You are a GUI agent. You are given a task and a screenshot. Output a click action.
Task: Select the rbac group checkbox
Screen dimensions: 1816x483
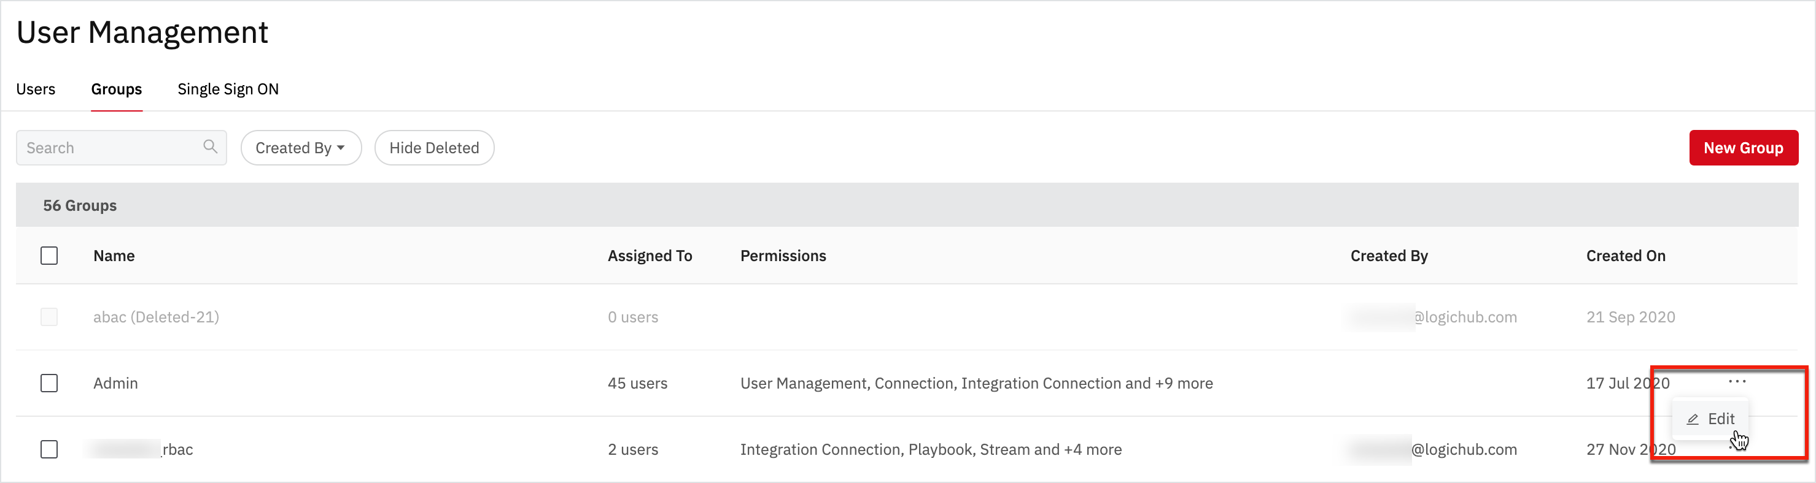[49, 449]
